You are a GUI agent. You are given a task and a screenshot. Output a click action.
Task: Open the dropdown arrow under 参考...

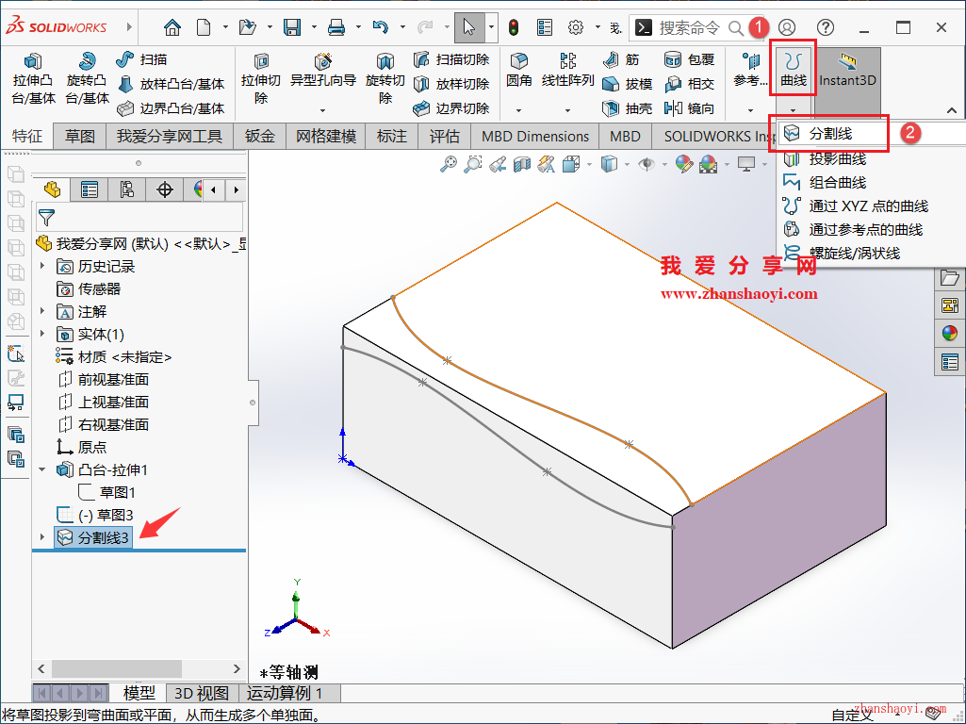pyautogui.click(x=750, y=110)
